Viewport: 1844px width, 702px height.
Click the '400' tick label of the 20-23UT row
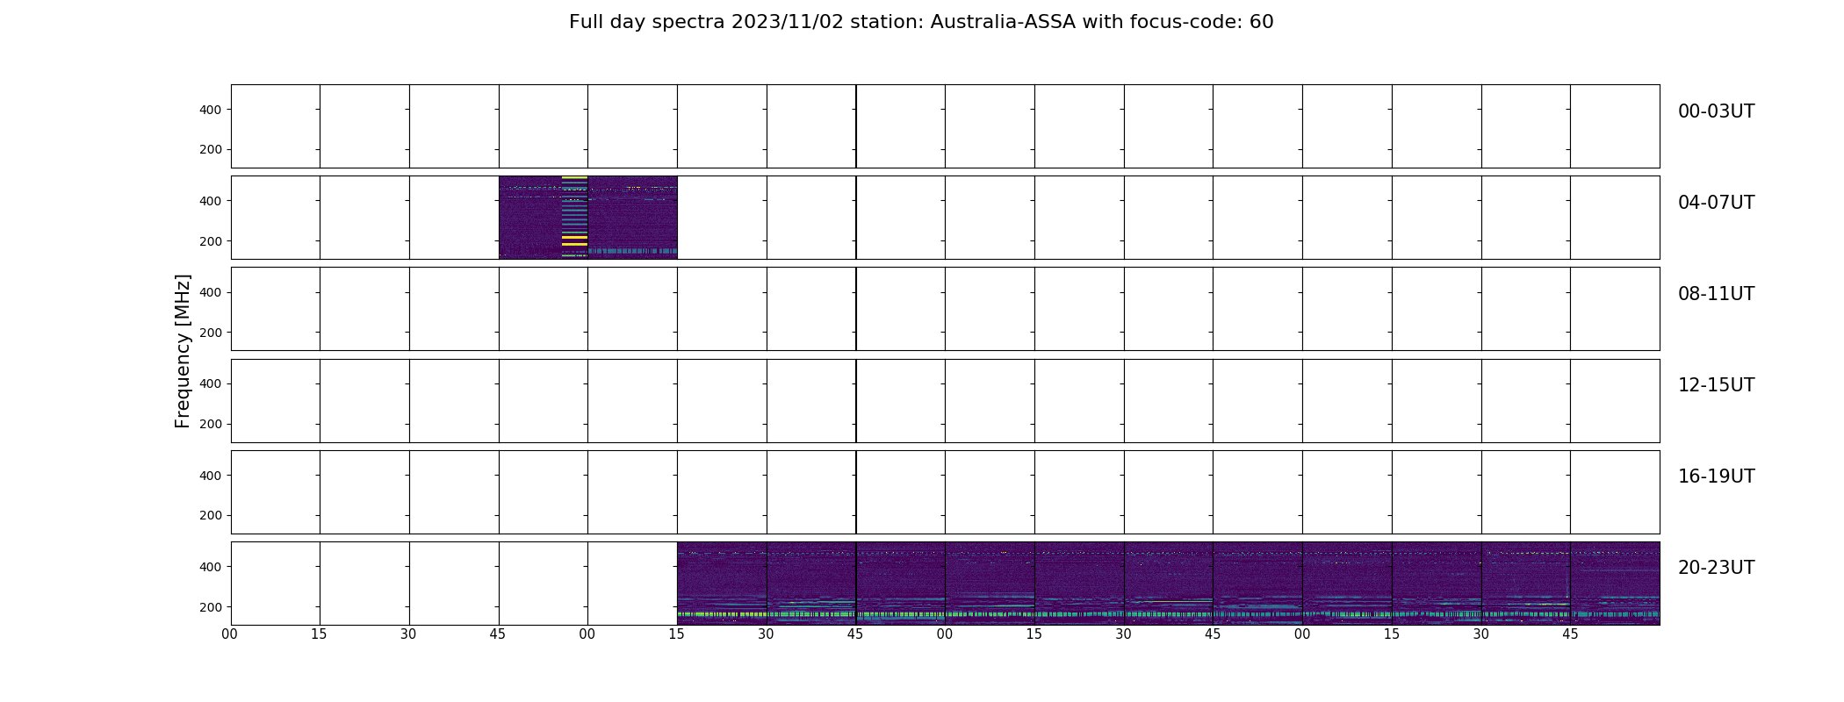[211, 567]
